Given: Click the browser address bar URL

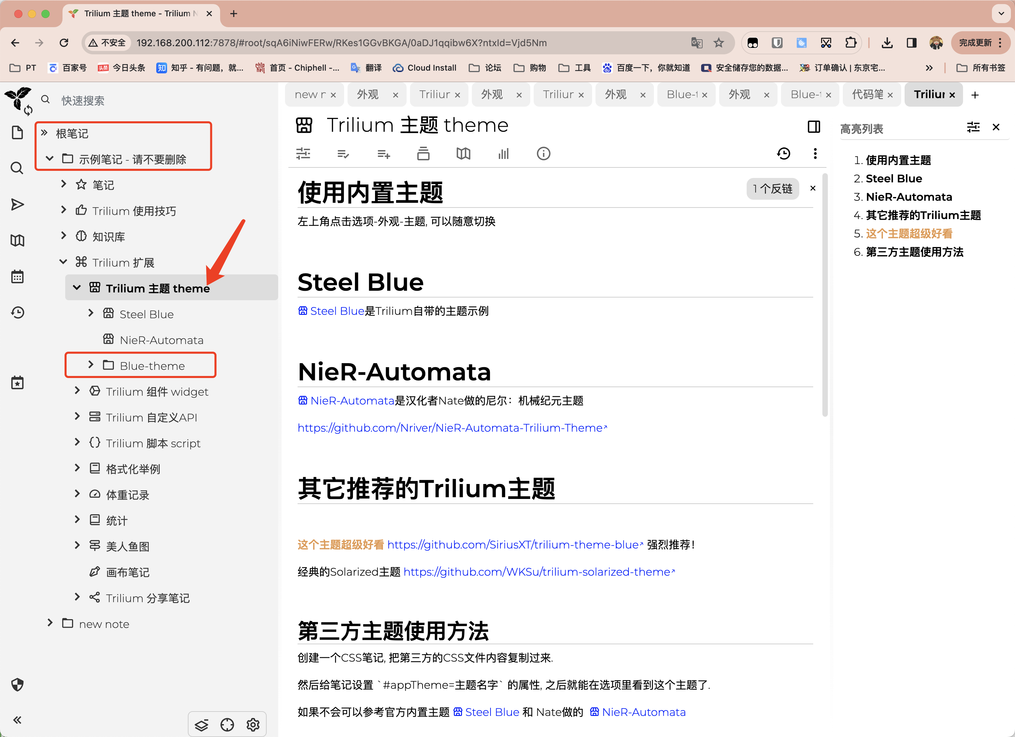Looking at the screenshot, I should [341, 42].
